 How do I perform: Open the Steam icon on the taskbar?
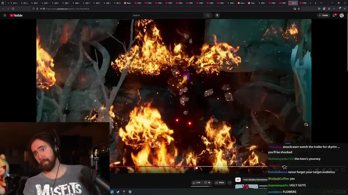(x=118, y=192)
